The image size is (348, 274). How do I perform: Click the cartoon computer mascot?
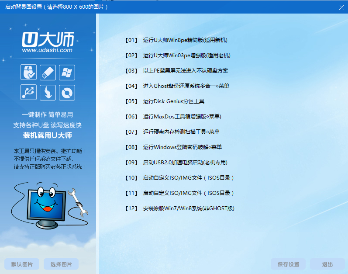[49, 205]
